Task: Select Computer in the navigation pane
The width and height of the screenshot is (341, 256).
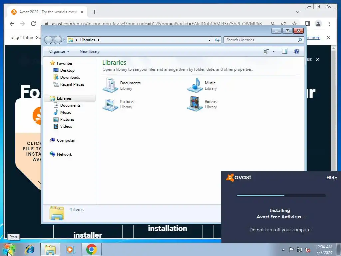Action: tap(66, 140)
